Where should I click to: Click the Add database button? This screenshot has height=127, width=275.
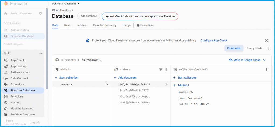(89, 16)
